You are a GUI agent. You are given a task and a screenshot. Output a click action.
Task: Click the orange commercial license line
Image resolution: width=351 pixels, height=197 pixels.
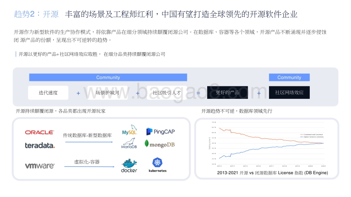pyautogui.click(x=271, y=137)
